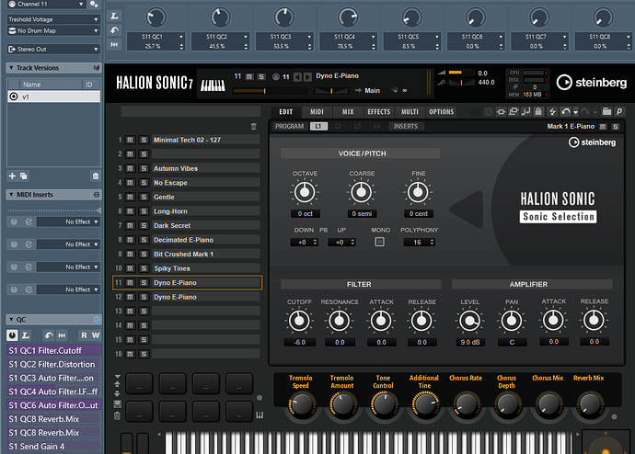
Task: Open the undo history dropdown arrow
Action: pyautogui.click(x=575, y=112)
